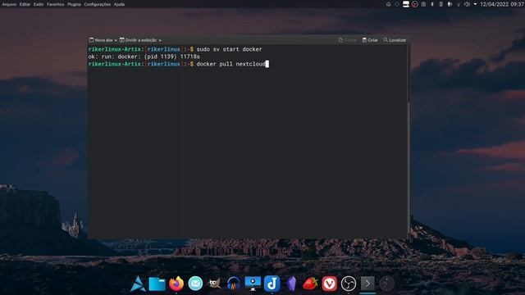Launch OBS Studio from the dock
This screenshot has width=525, height=295.
(349, 284)
